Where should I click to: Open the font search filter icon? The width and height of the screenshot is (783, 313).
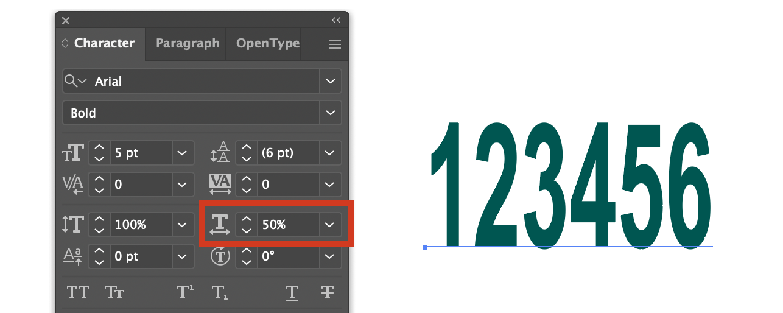(x=75, y=81)
